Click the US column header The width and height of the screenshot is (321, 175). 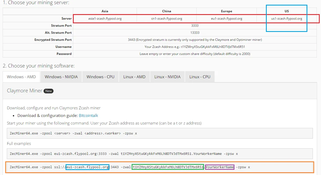click(x=287, y=11)
